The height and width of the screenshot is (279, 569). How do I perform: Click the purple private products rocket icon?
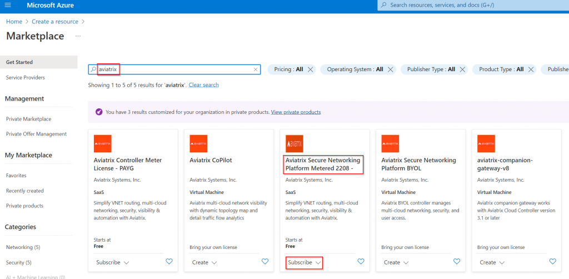(99, 112)
